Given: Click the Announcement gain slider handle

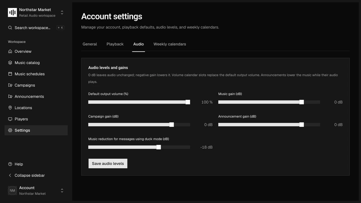Looking at the screenshot, I should pyautogui.click(x=302, y=125).
